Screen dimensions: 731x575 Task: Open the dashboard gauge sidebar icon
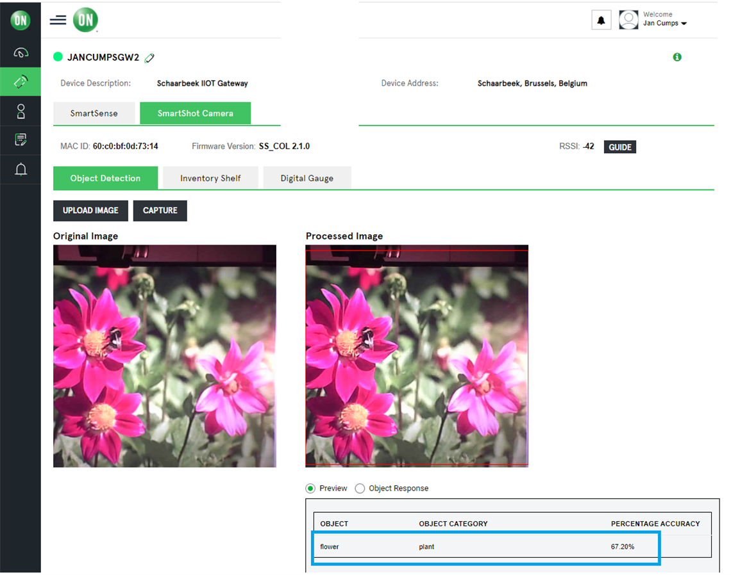tap(21, 53)
